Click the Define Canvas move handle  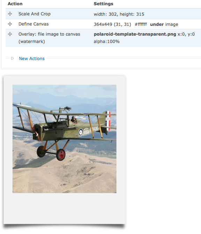10,24
